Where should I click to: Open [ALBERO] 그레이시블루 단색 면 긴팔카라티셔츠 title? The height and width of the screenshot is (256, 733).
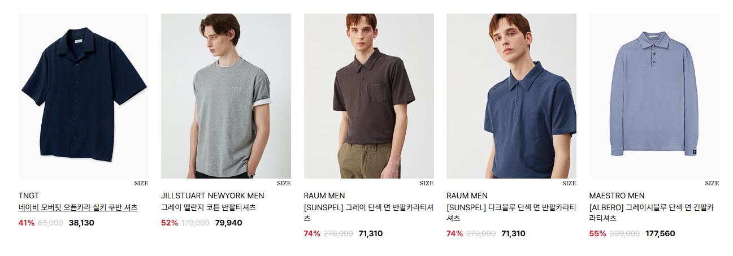tap(652, 212)
